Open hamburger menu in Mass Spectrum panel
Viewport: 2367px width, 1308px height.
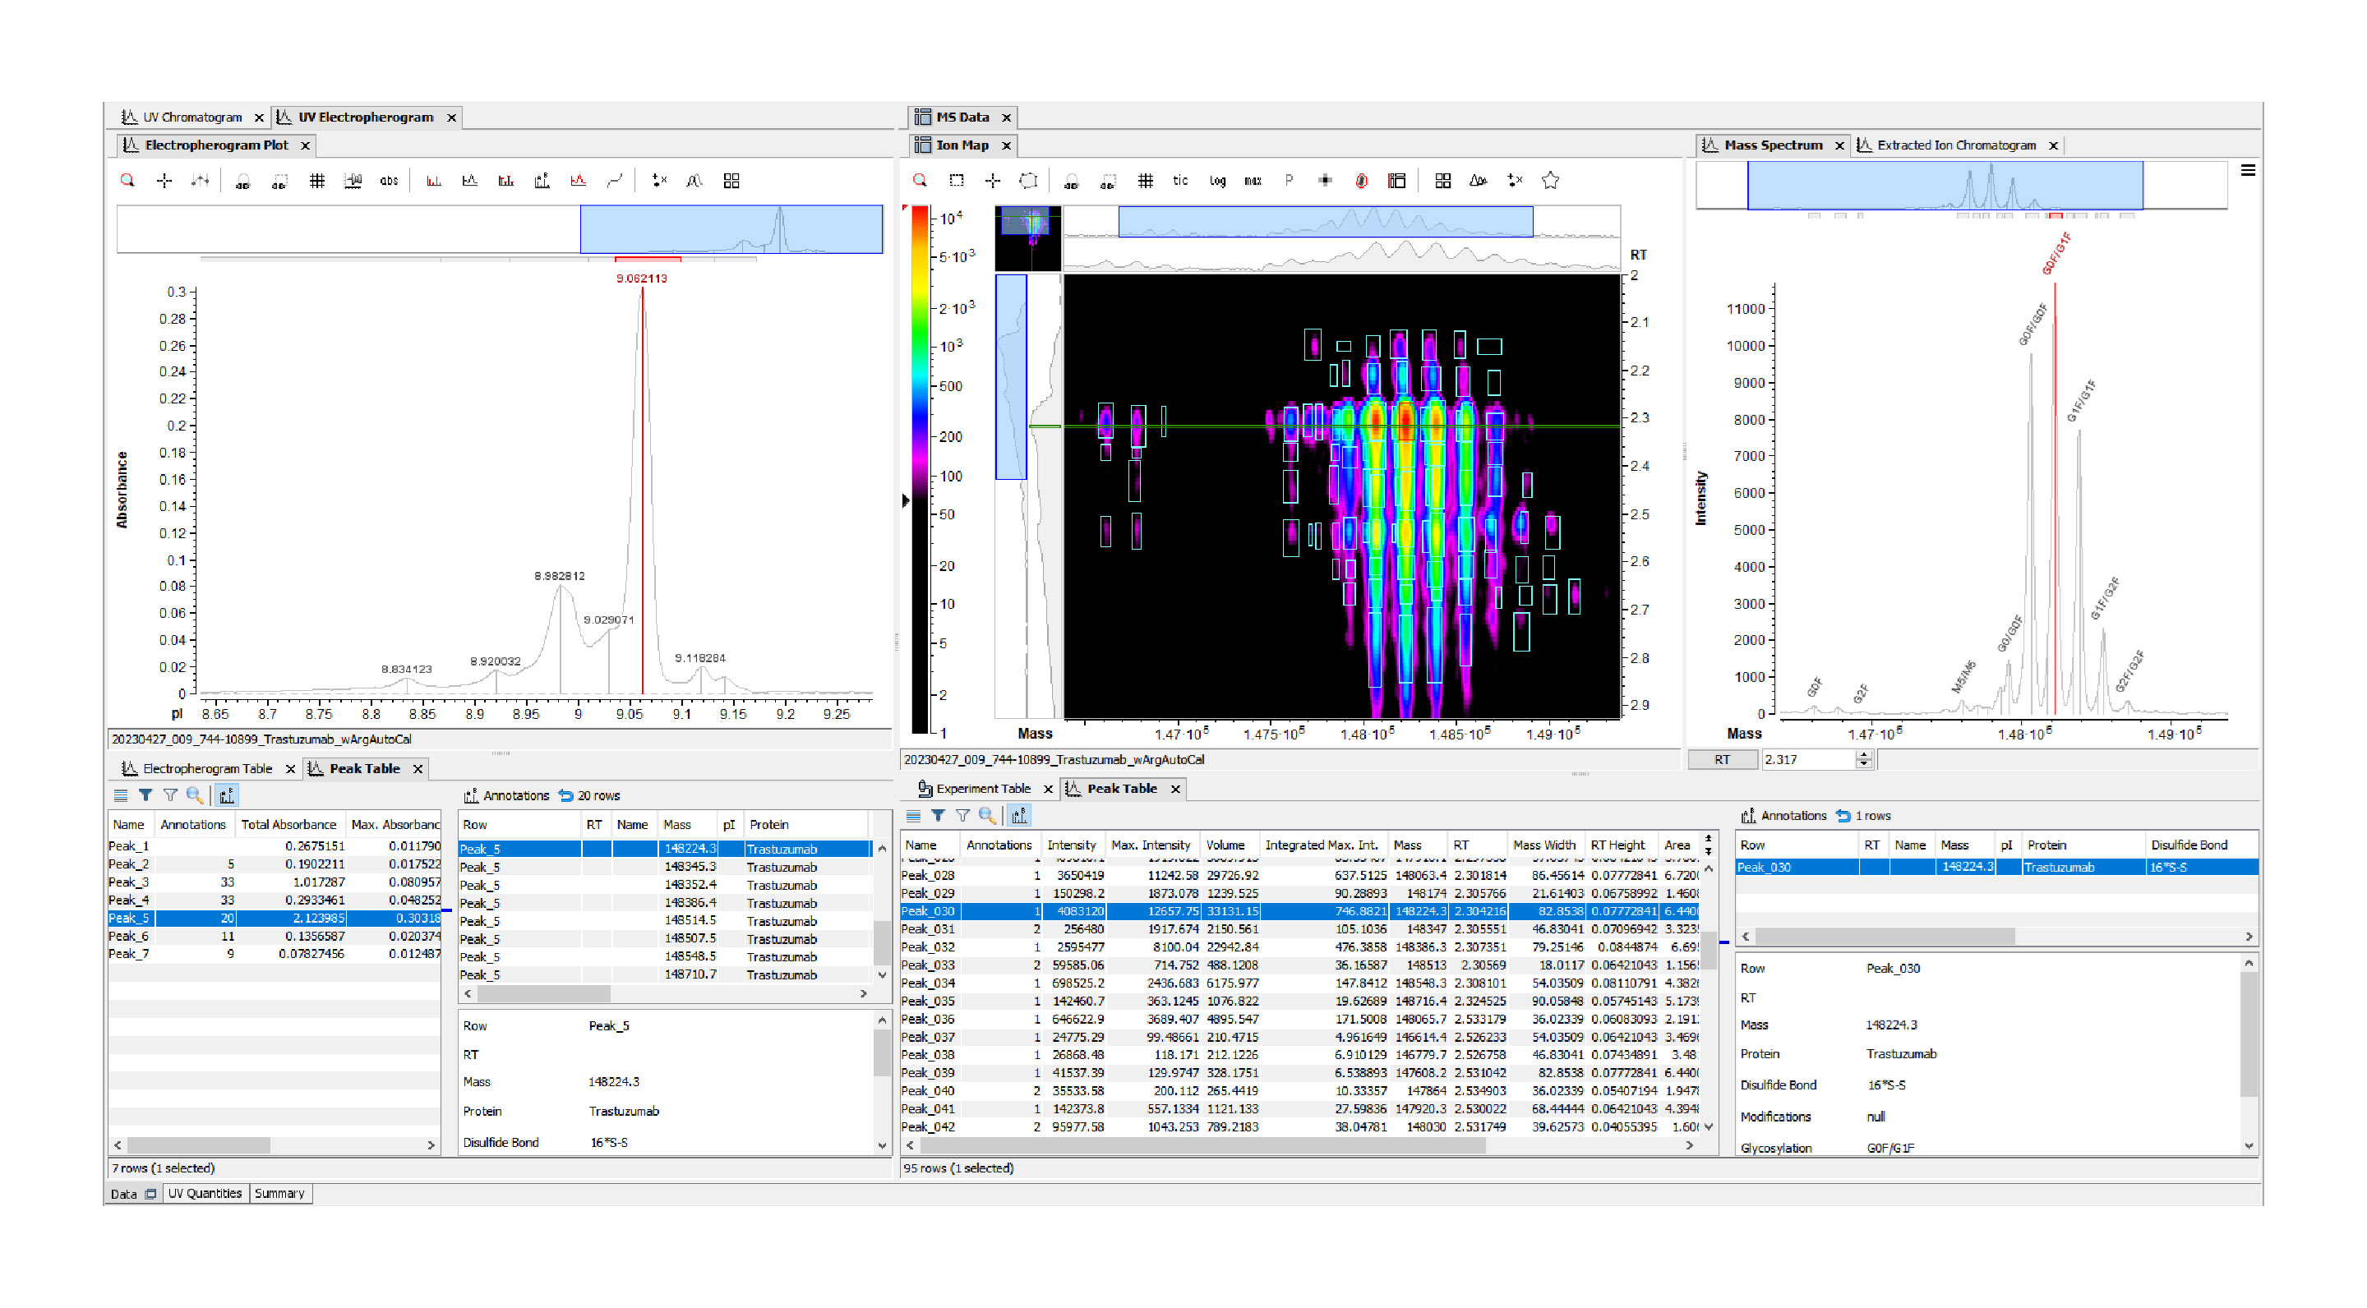2249,170
